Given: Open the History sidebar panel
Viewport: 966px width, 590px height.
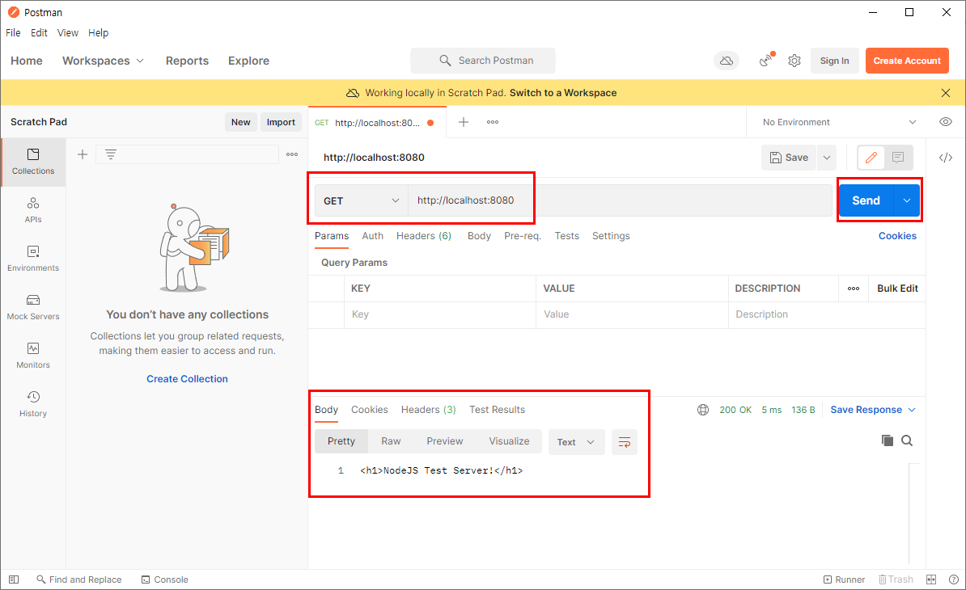Looking at the screenshot, I should (x=33, y=404).
